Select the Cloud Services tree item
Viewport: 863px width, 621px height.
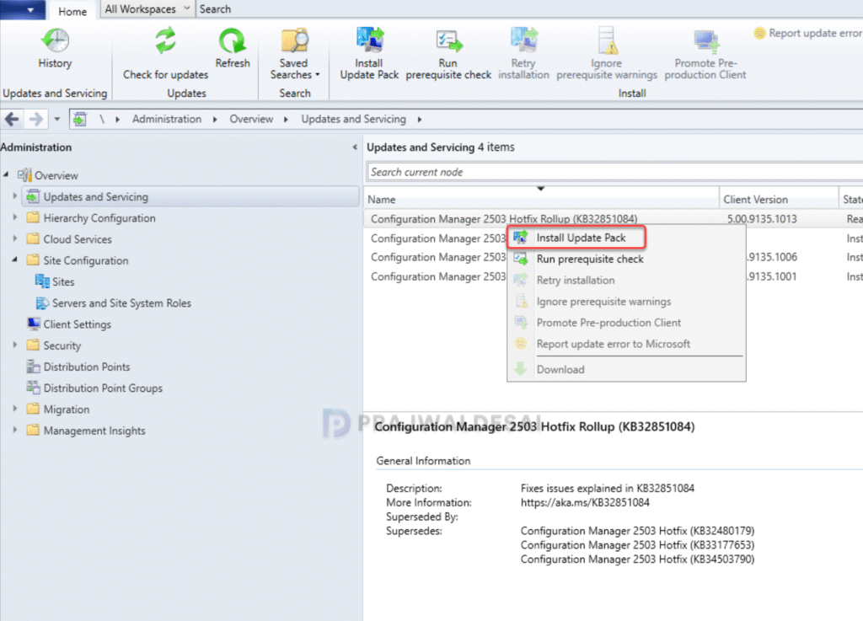(78, 239)
